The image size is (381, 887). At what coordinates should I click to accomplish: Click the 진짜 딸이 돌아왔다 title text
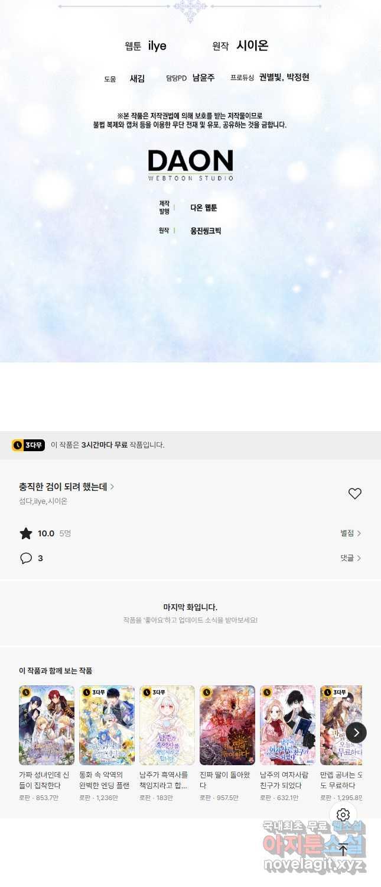pos(224,780)
